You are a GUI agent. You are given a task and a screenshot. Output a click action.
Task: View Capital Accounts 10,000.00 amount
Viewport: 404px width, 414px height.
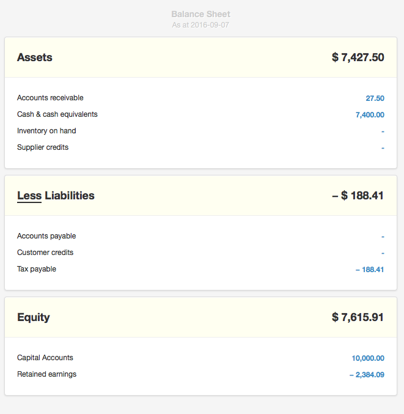(x=368, y=358)
